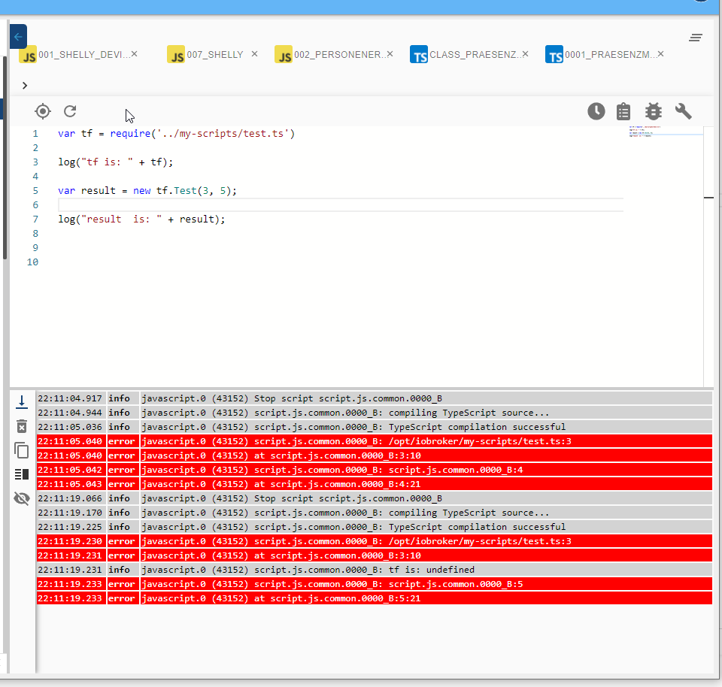
Task: Click the code minimap thumbnail
Action: click(666, 131)
